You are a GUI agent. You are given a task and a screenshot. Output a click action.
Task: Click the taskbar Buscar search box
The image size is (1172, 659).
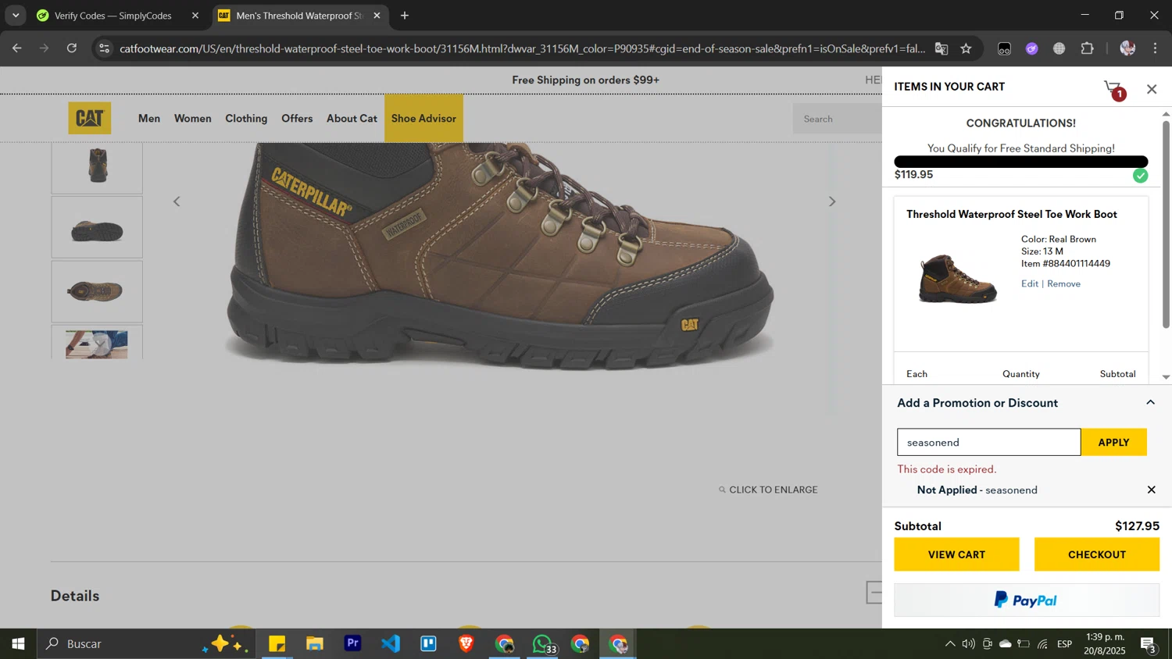click(x=146, y=644)
